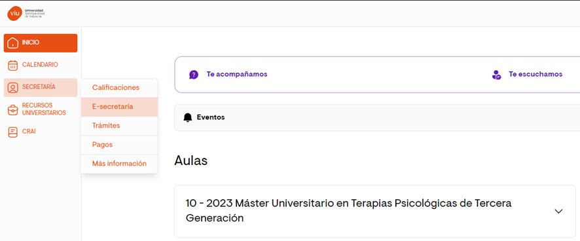The height and width of the screenshot is (241, 580).
Task: Expand the Máster Universitario chevron arrow
Action: pos(558,211)
